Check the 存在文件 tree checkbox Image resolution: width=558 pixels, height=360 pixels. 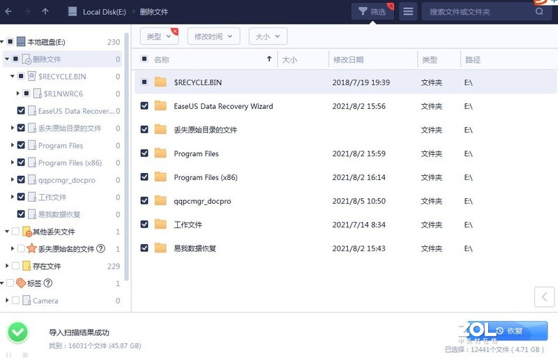15,266
